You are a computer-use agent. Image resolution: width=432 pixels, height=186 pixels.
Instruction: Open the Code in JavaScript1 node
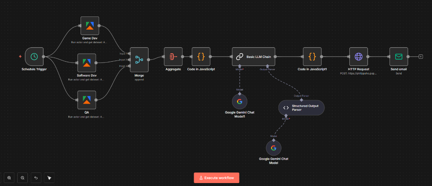pyautogui.click(x=312, y=57)
